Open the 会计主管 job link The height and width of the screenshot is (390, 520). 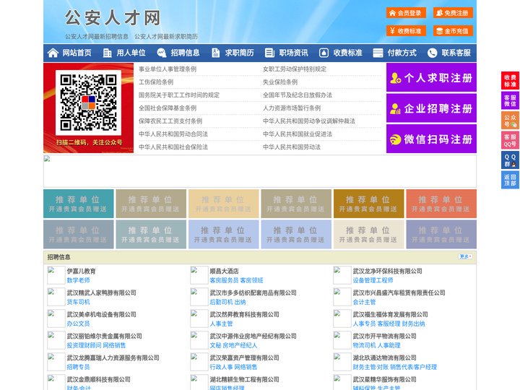click(364, 302)
